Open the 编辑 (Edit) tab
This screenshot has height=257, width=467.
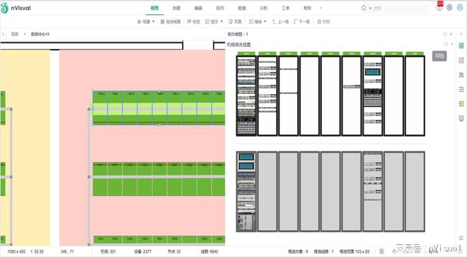198,8
